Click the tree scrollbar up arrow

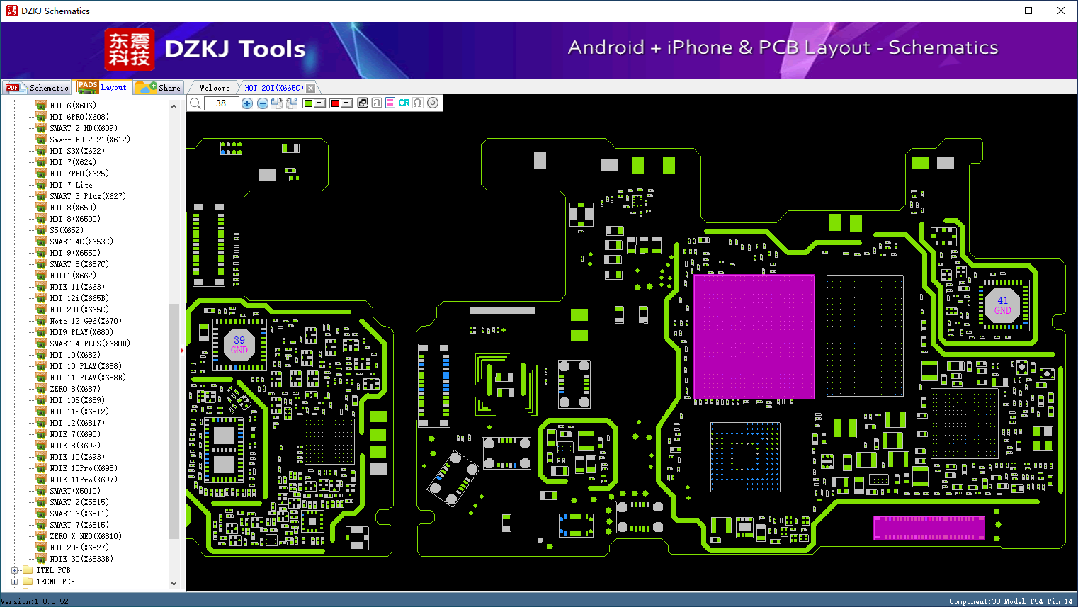[174, 106]
